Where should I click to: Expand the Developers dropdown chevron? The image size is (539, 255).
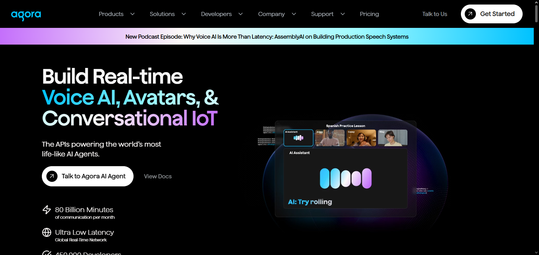coord(241,14)
